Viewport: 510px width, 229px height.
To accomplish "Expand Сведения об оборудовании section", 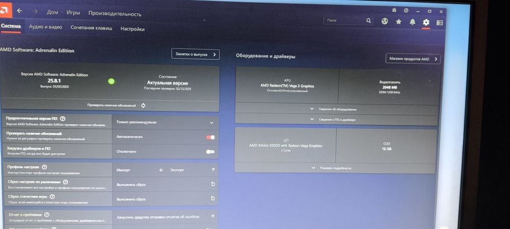I will 336,109.
